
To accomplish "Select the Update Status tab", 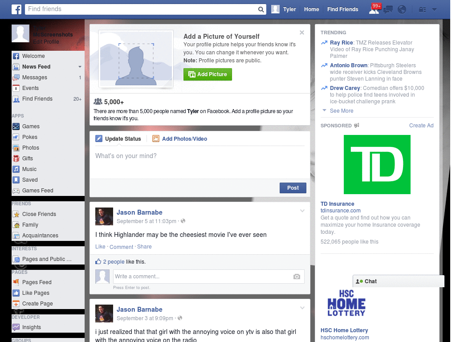I will pos(118,139).
